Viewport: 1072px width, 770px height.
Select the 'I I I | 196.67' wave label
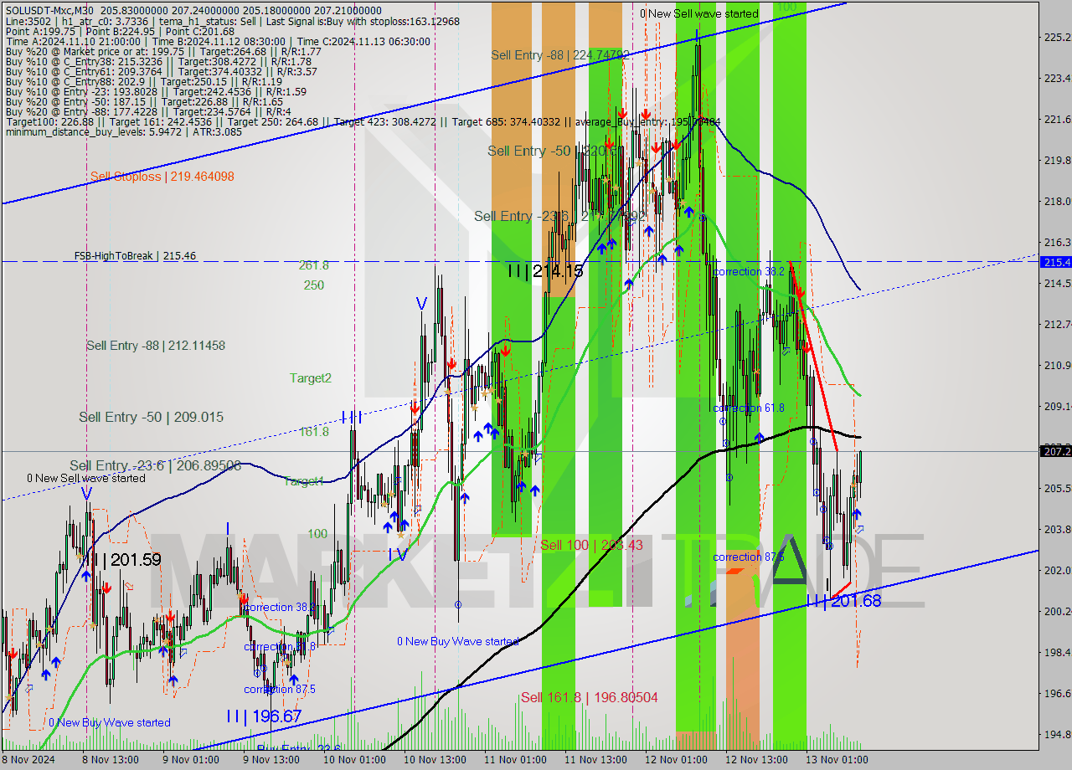coord(264,716)
